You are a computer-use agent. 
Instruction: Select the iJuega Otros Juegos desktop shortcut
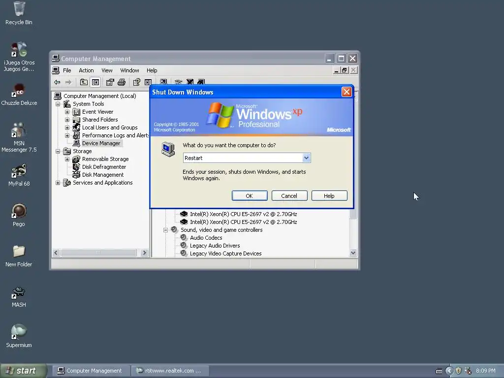19,57
